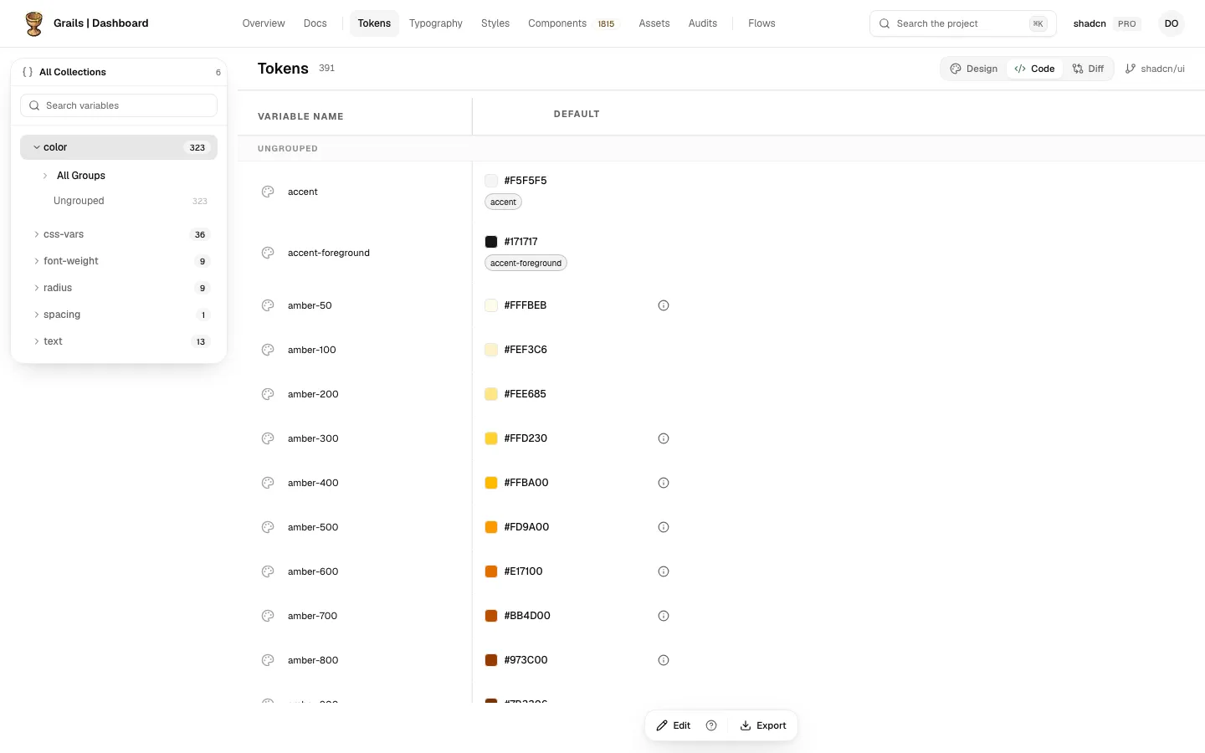
Task: Open the Styles tab
Action: point(495,23)
